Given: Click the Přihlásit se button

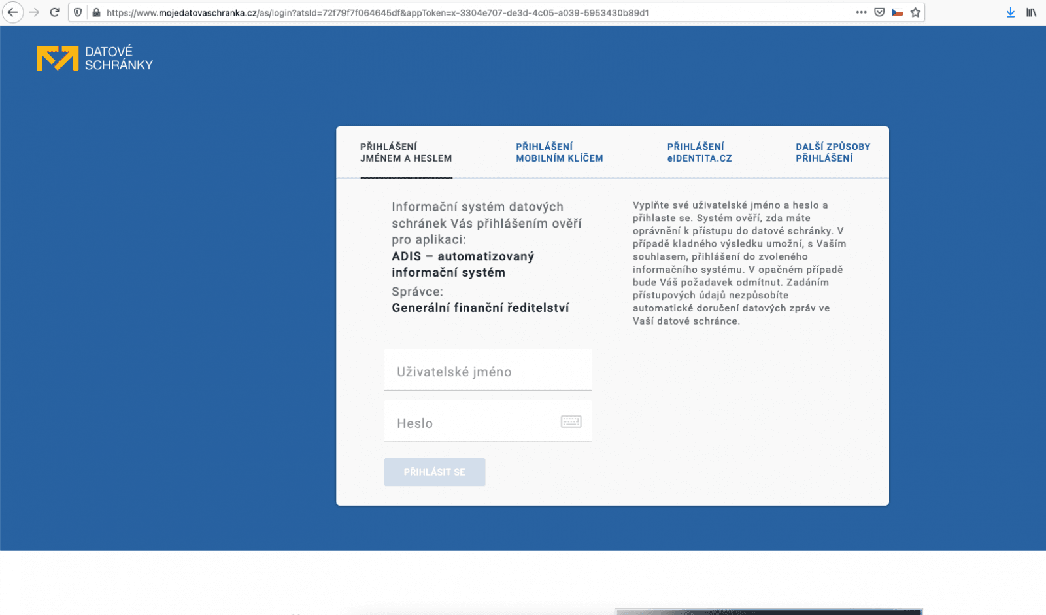Looking at the screenshot, I should click(435, 472).
